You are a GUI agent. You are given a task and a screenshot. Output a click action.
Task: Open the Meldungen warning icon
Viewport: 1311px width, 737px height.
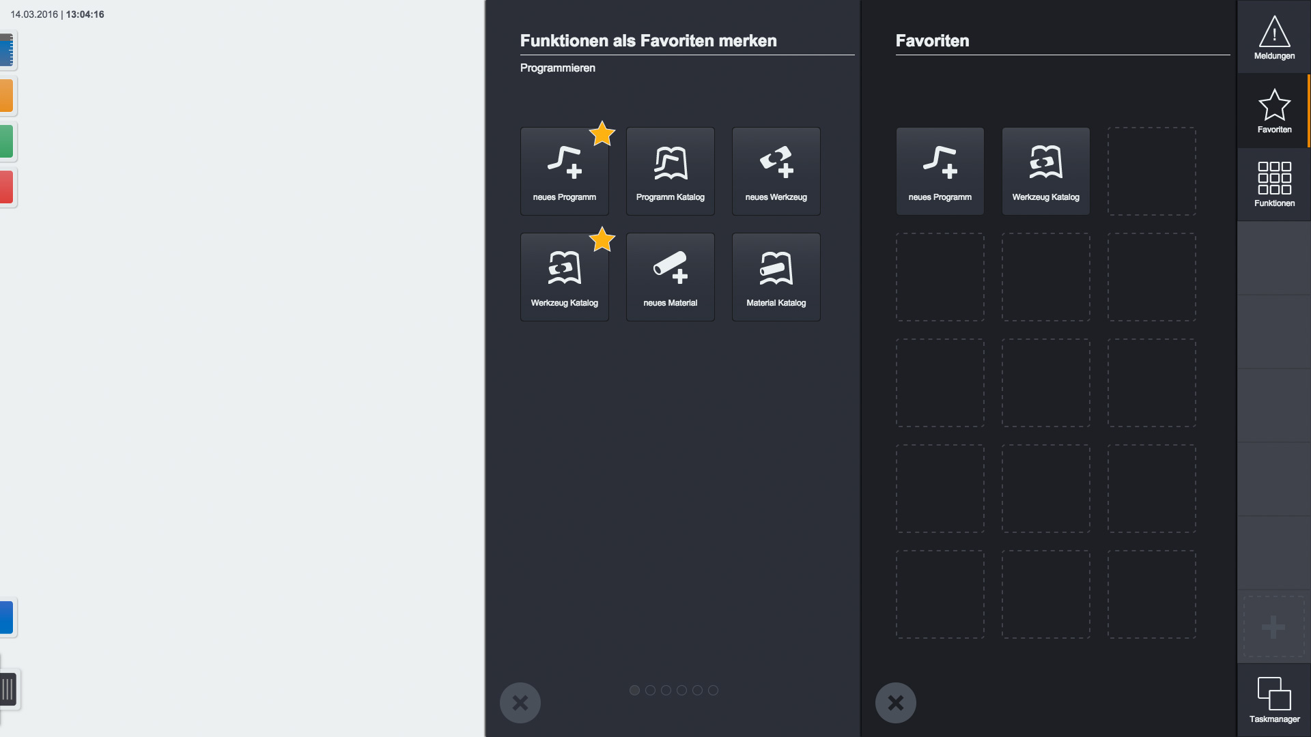pos(1274,37)
